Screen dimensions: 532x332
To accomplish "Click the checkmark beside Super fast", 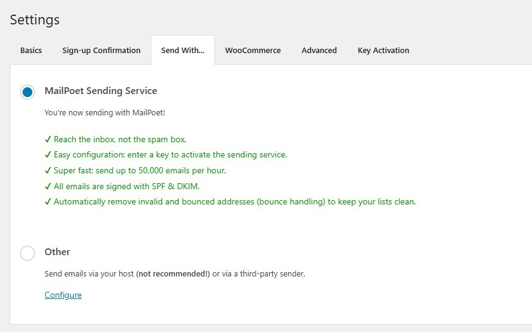I will [48, 171].
